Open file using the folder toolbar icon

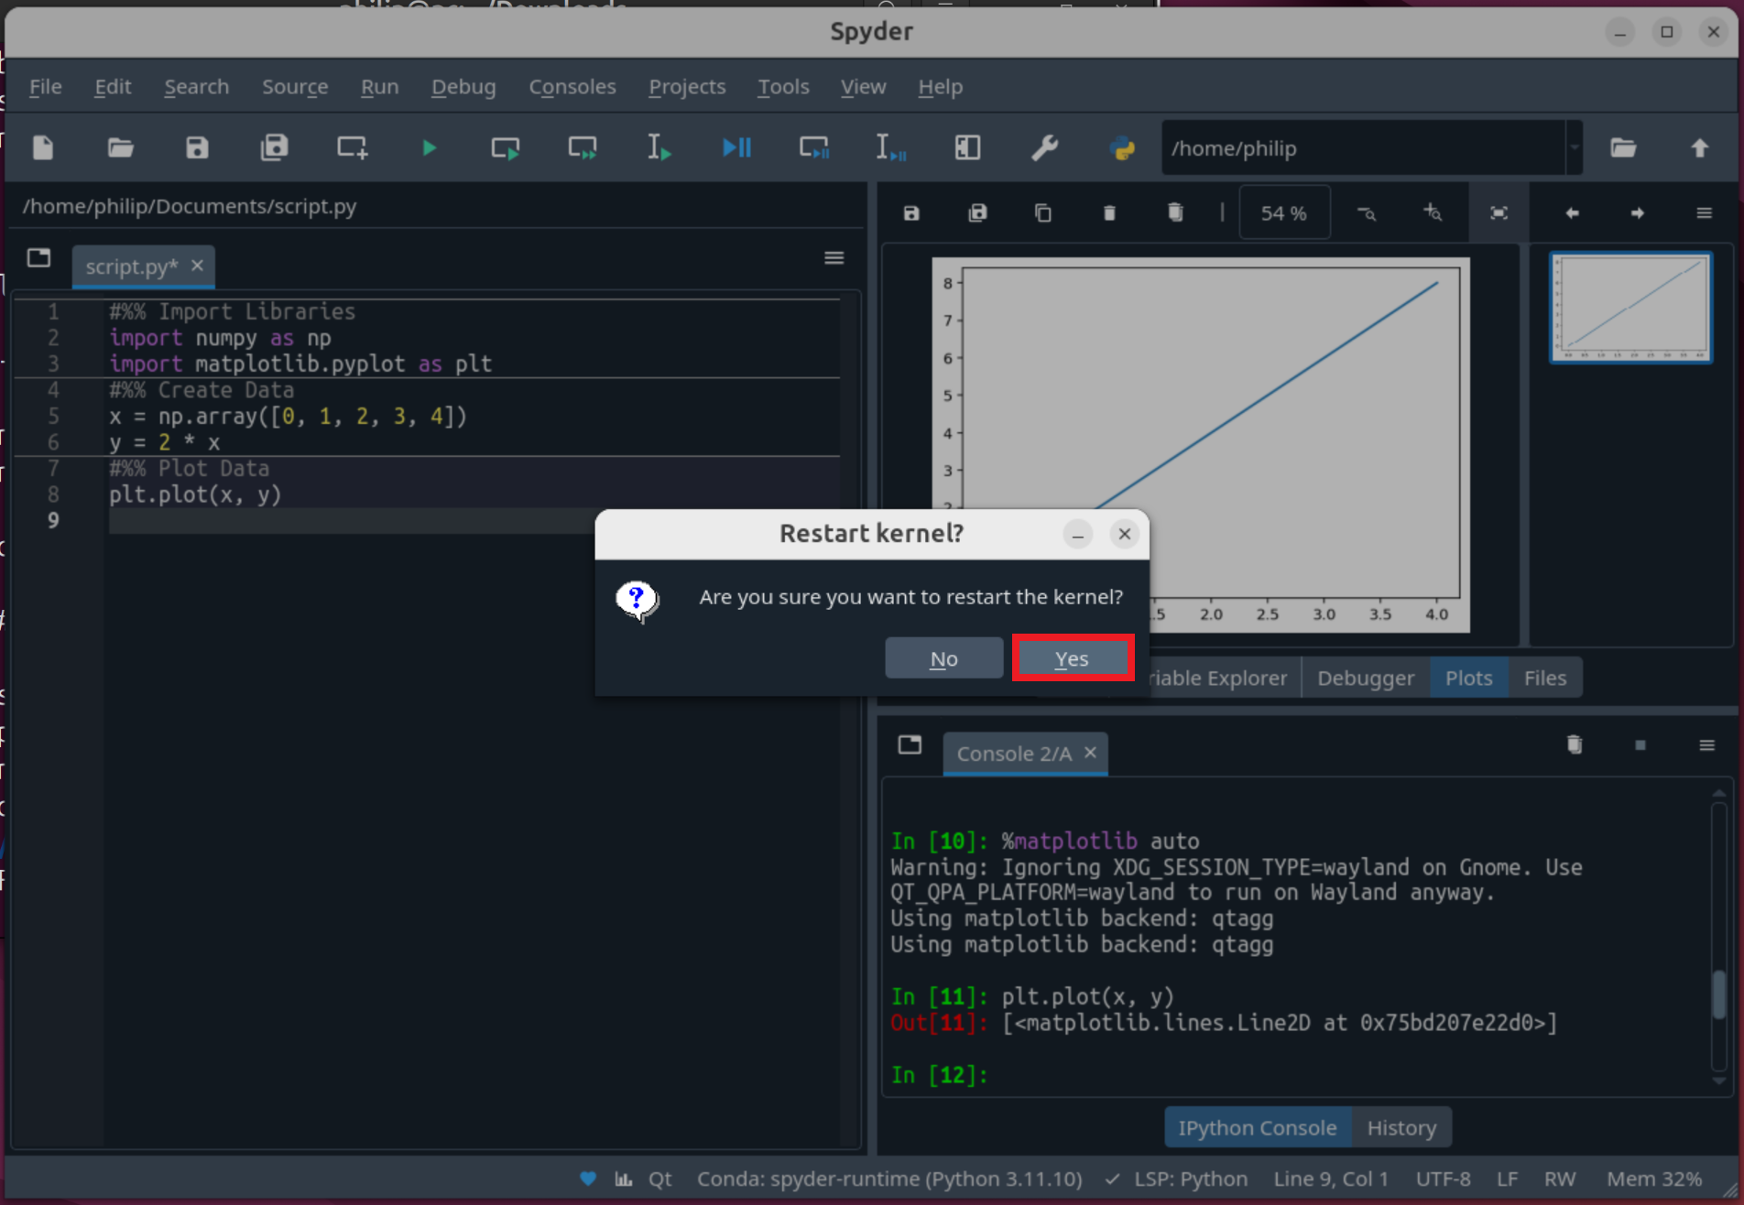tap(120, 147)
